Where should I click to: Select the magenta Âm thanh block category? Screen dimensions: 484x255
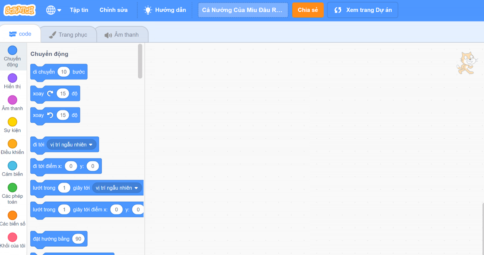click(13, 100)
